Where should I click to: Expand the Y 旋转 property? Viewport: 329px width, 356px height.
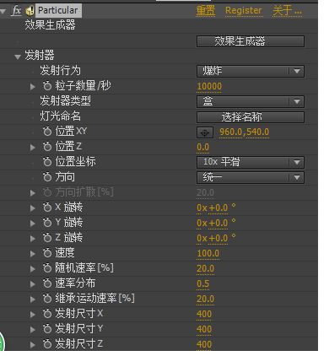tap(33, 224)
